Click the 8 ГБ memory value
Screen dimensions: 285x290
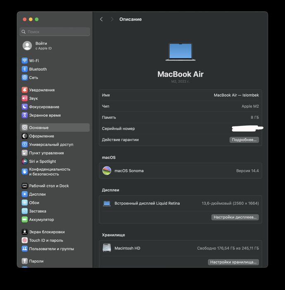point(255,117)
